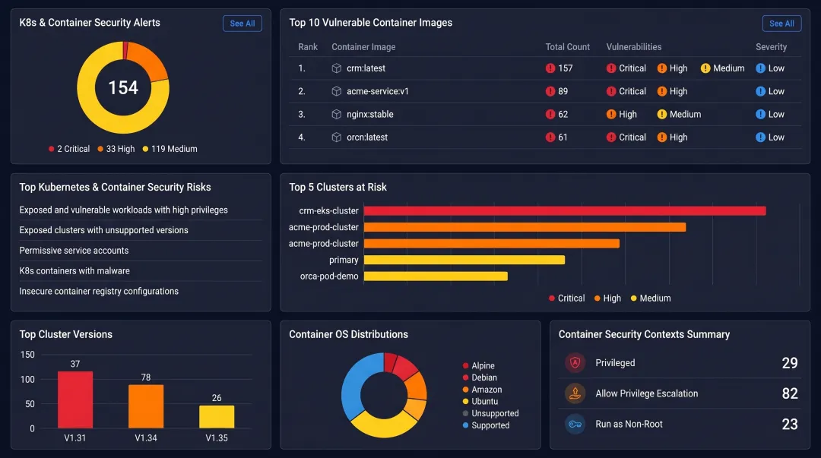Screen dimensions: 821x458
Task: Select the 119 Medium legend entry
Action: tap(170, 149)
